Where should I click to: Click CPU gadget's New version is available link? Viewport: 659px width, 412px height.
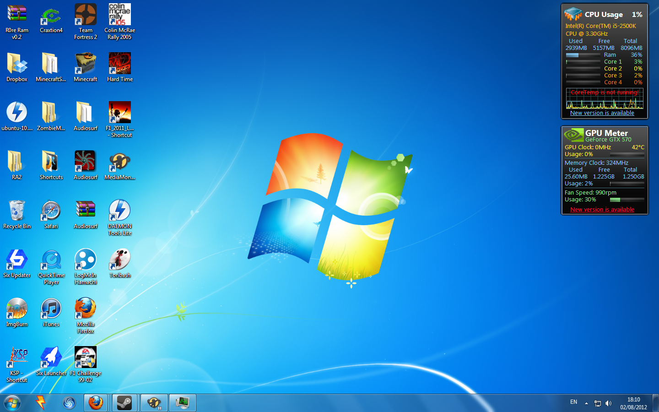coord(602,113)
